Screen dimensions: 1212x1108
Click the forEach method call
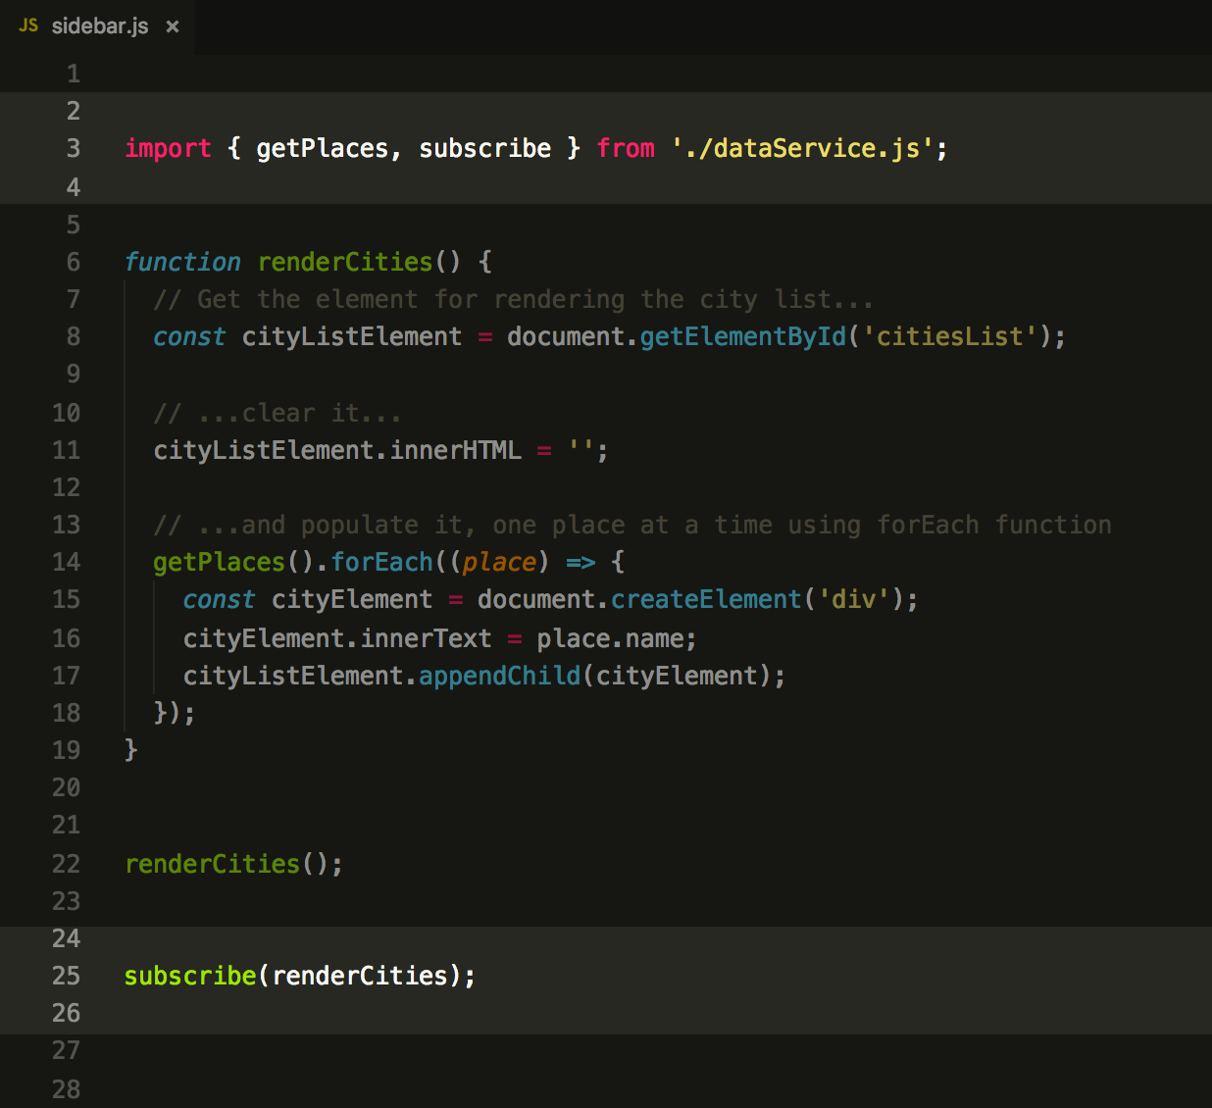pyautogui.click(x=381, y=562)
